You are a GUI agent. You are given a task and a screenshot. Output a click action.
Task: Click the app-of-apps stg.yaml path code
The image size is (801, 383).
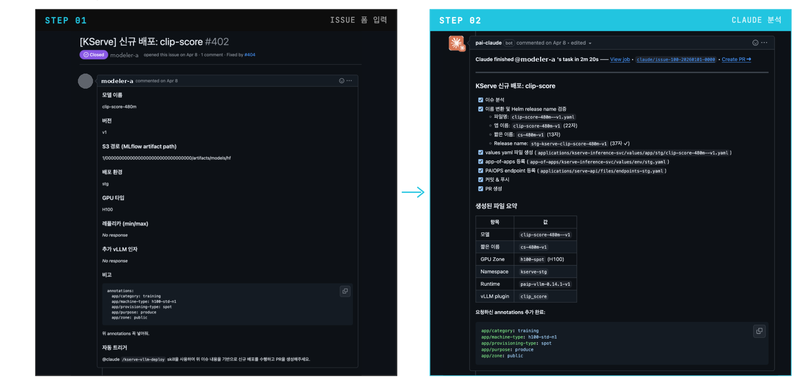pos(597,162)
